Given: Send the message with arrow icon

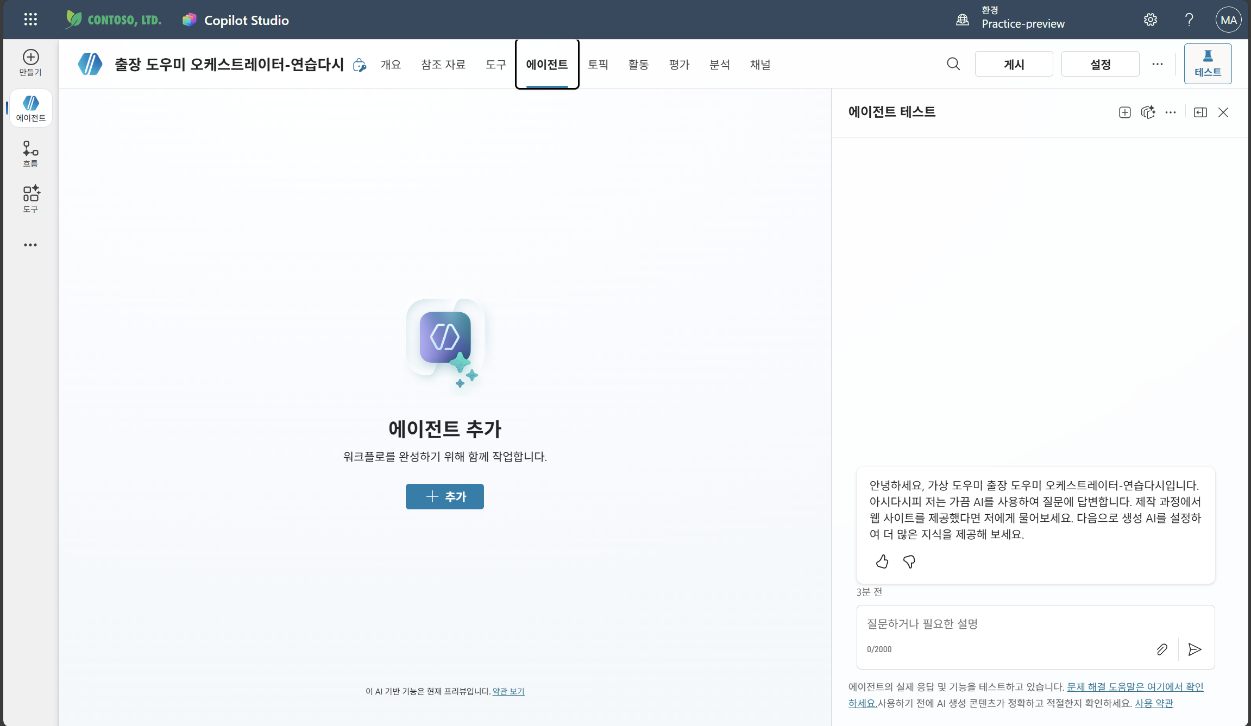Looking at the screenshot, I should pyautogui.click(x=1195, y=649).
